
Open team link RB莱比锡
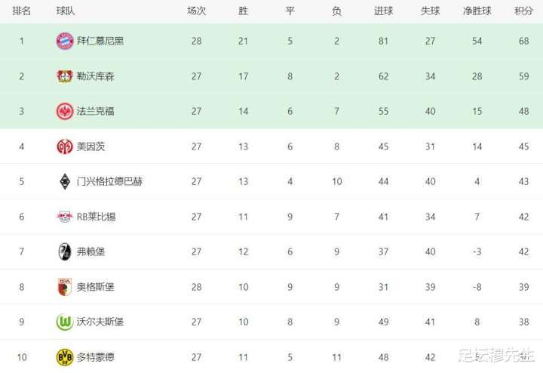96,217
